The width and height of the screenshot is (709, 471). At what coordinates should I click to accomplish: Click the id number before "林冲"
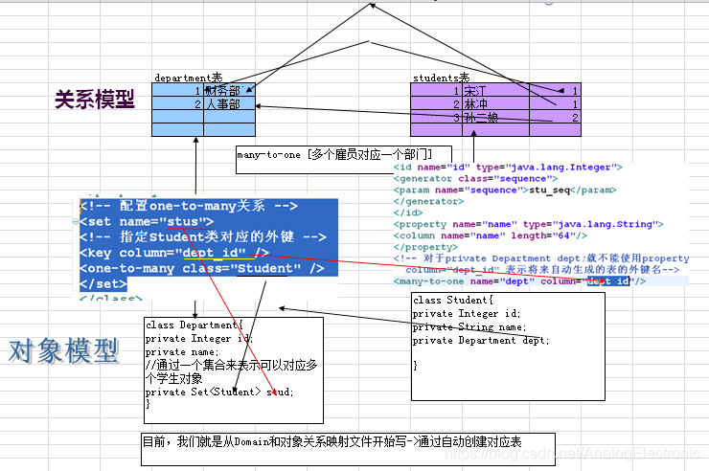coord(456,104)
